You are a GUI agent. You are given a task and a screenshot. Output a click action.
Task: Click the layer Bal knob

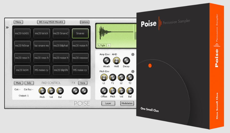pos(130,91)
